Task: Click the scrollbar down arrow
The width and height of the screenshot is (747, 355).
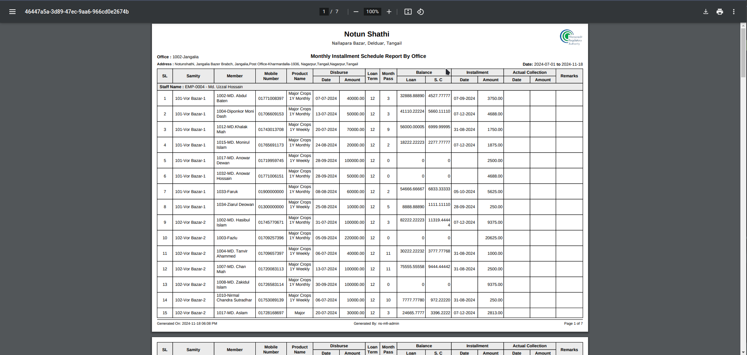Action: click(744, 352)
